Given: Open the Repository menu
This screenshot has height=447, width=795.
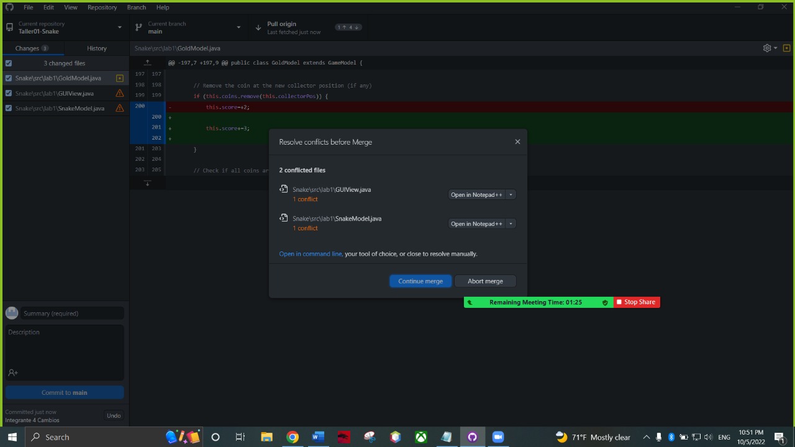Looking at the screenshot, I should point(102,7).
